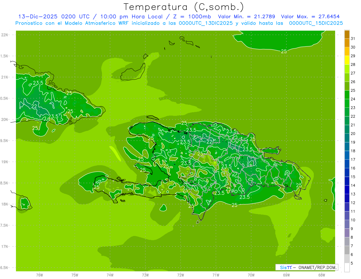Select the '13-Dic-2025 0200 UTC' date text
This screenshot has width=361, height=279.
[x=54, y=17]
